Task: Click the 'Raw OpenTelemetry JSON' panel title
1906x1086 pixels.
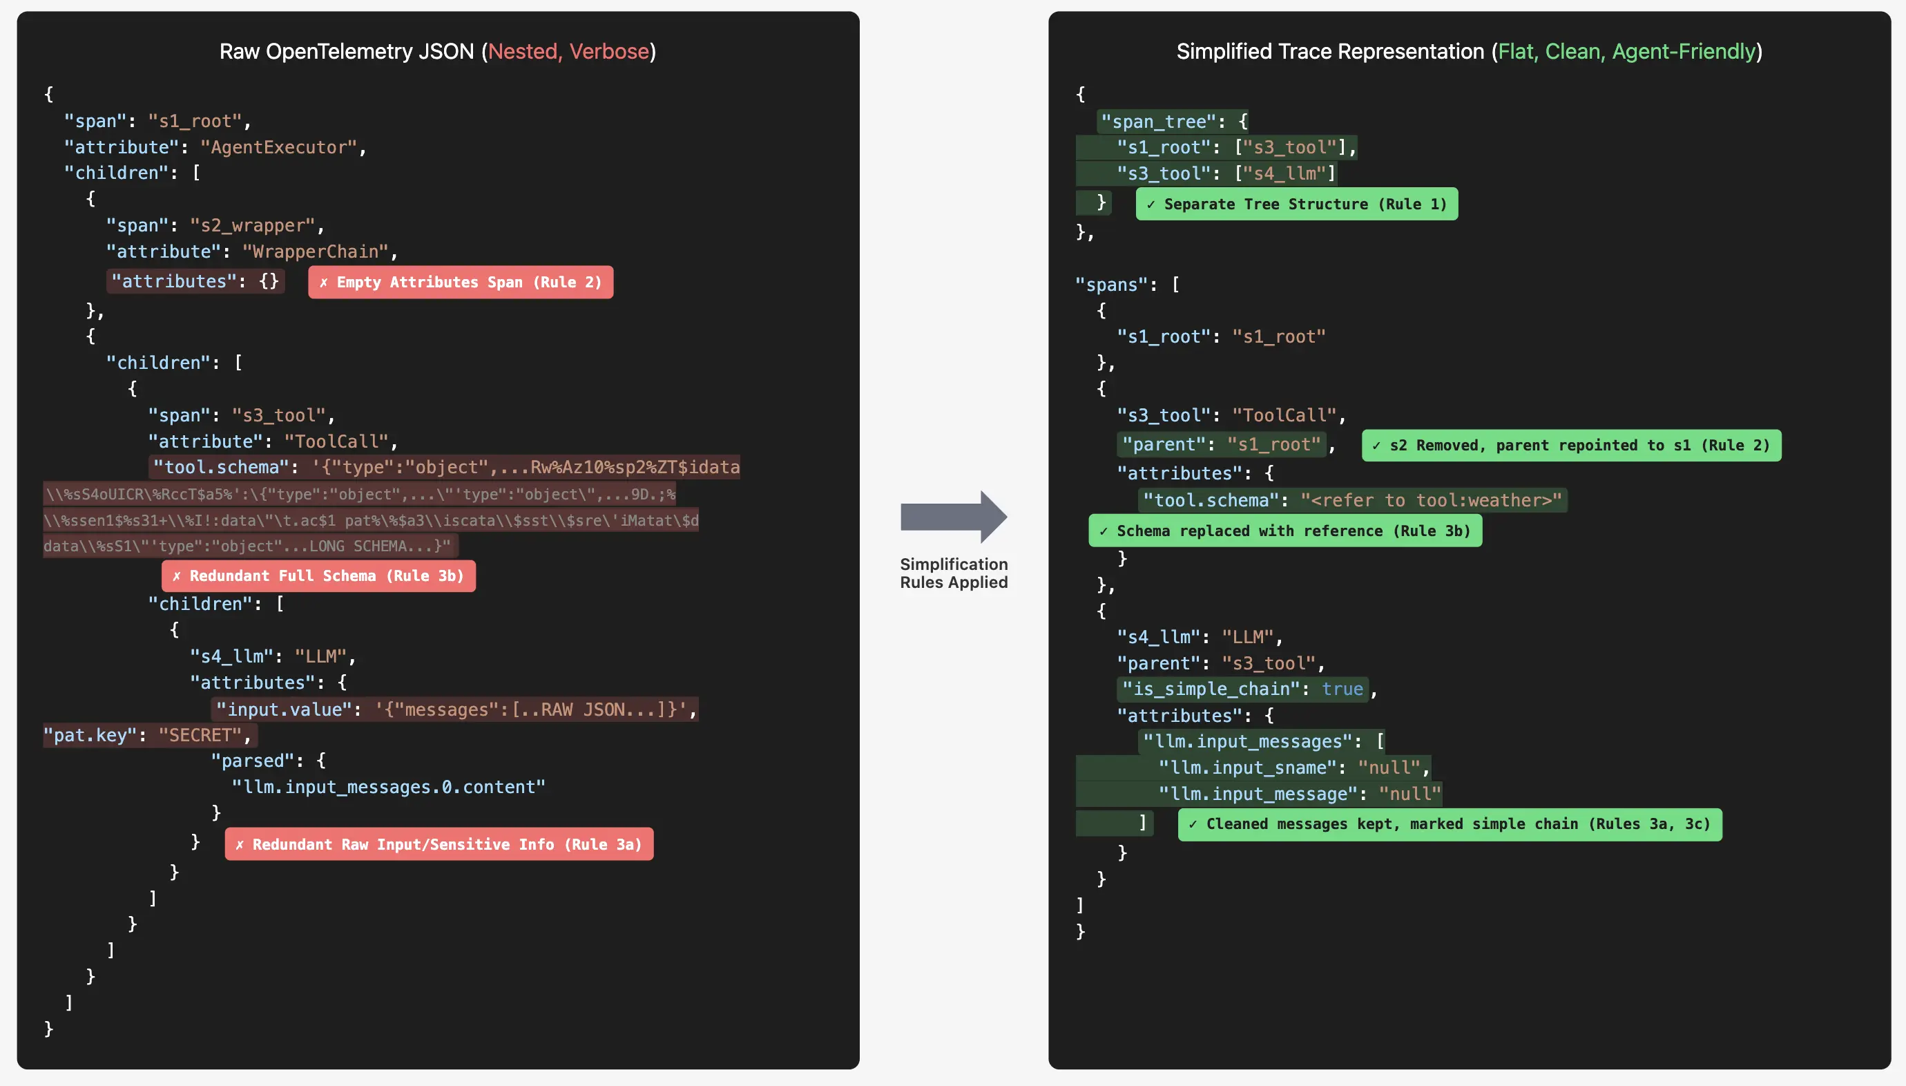Action: 438,51
